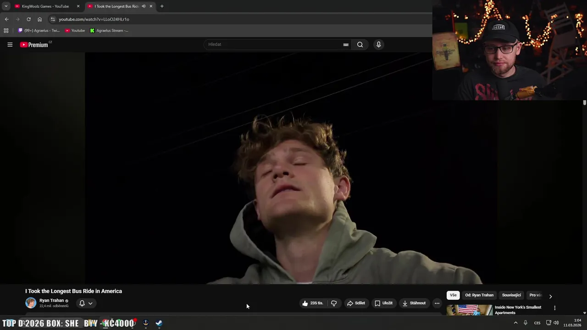Open Ryan Trahan channel avatar
Screen dimensions: 587x330
[31, 303]
